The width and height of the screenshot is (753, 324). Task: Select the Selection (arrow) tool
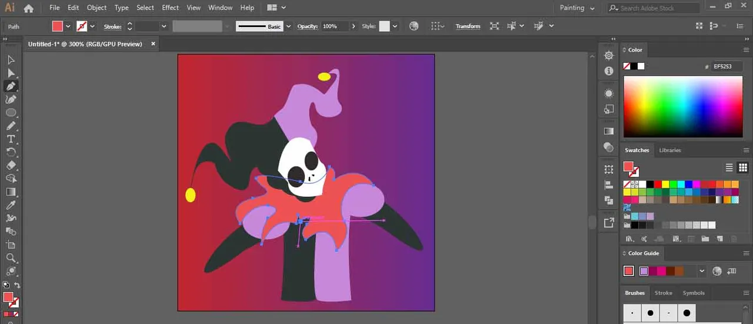coord(11,59)
